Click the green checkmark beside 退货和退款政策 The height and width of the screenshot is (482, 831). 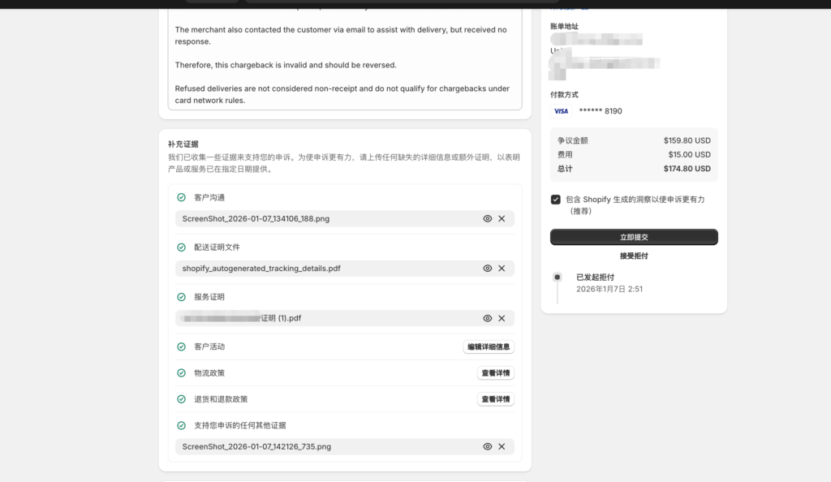coord(179,398)
